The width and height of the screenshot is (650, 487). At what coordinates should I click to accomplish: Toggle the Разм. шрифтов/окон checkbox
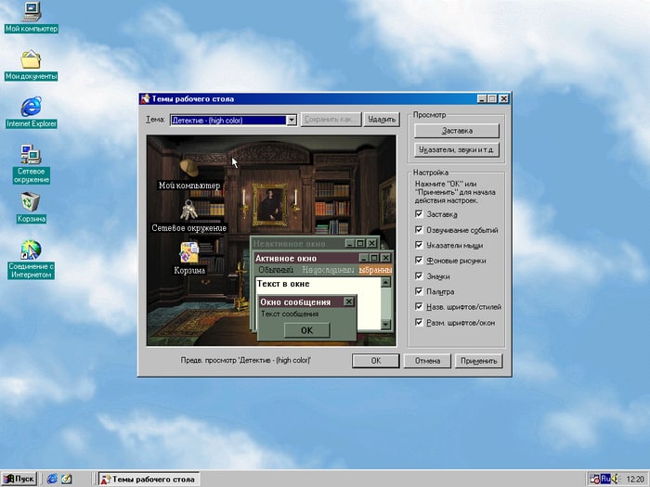coord(419,322)
